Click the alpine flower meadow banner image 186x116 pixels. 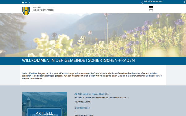click(93, 35)
